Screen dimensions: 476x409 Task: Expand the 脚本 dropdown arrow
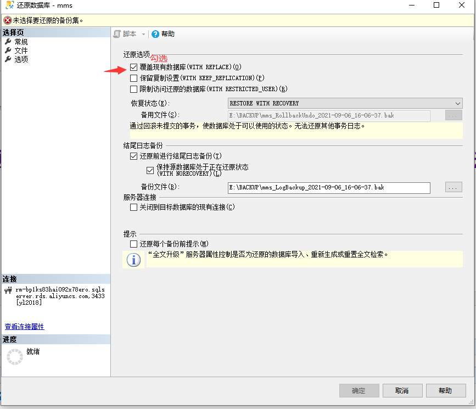(144, 34)
